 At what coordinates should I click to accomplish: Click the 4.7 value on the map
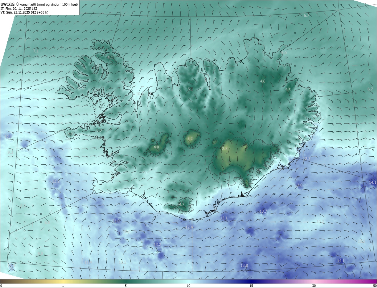[x=182, y=204]
